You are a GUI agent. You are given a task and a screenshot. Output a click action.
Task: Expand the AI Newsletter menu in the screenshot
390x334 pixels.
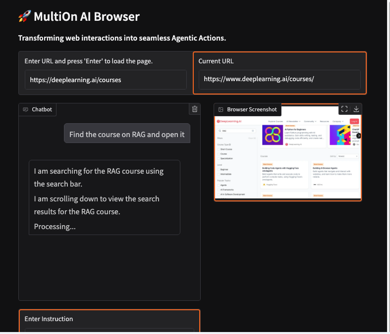coord(293,121)
